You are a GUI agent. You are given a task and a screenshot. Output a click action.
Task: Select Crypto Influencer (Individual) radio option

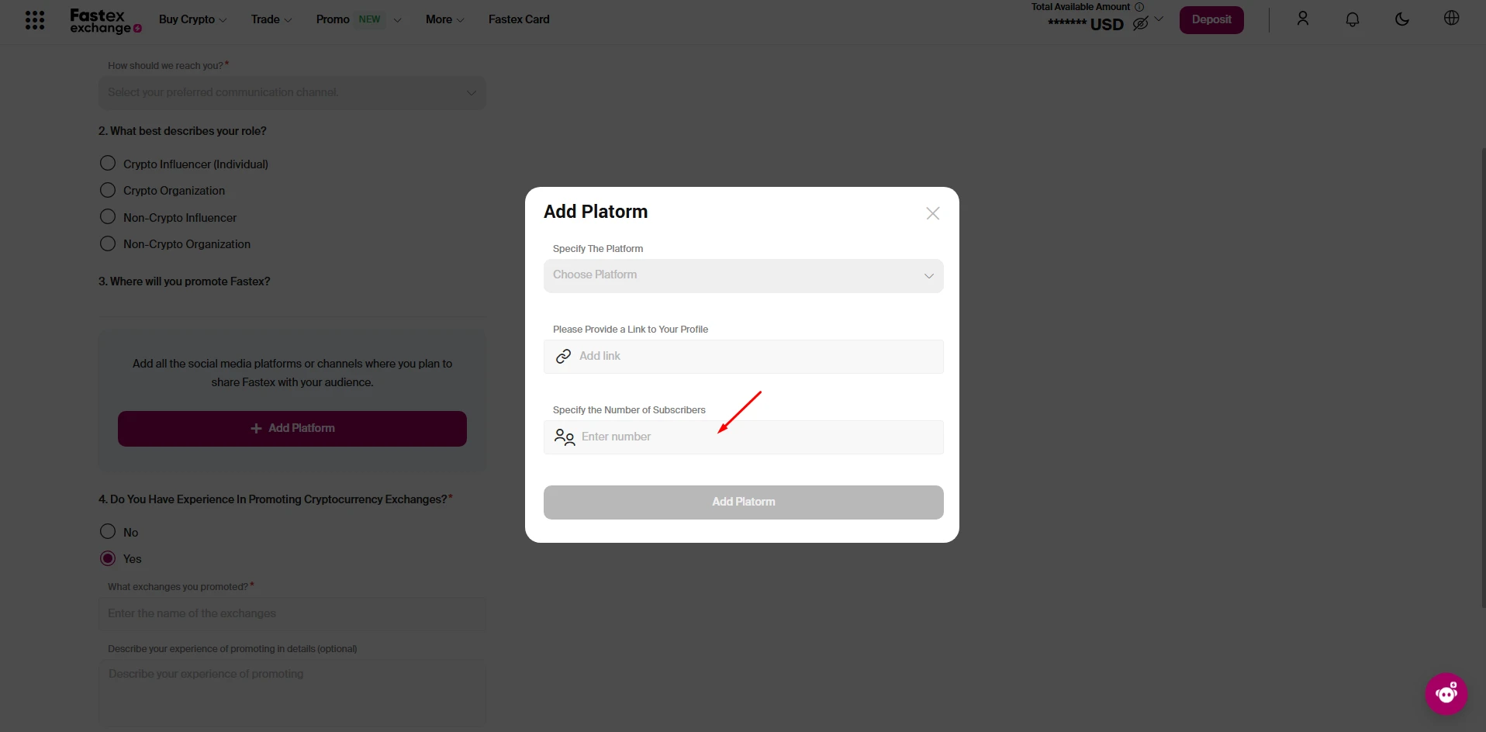pos(108,164)
